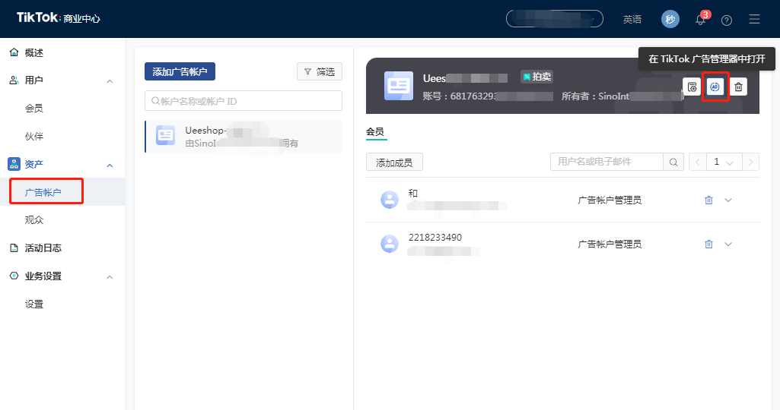Expand the row of member 和
Image resolution: width=780 pixels, height=410 pixels.
point(728,200)
